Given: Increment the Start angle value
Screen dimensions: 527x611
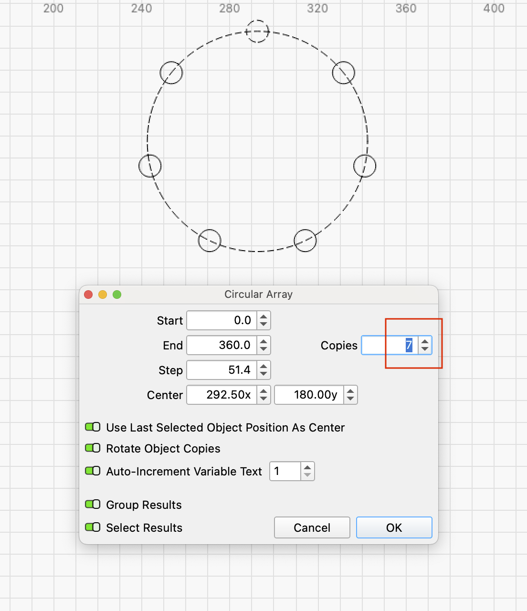Looking at the screenshot, I should click(263, 316).
